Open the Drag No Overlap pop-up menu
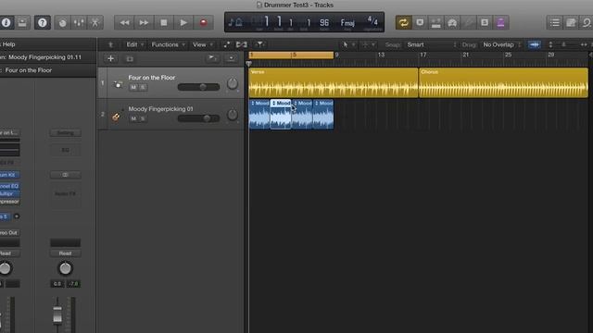 pyautogui.click(x=502, y=44)
